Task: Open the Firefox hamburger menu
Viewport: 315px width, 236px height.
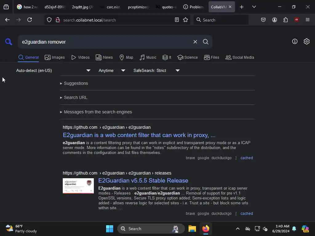Action: (x=308, y=20)
